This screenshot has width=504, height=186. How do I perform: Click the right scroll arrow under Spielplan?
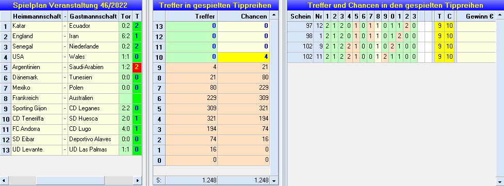[138, 180]
